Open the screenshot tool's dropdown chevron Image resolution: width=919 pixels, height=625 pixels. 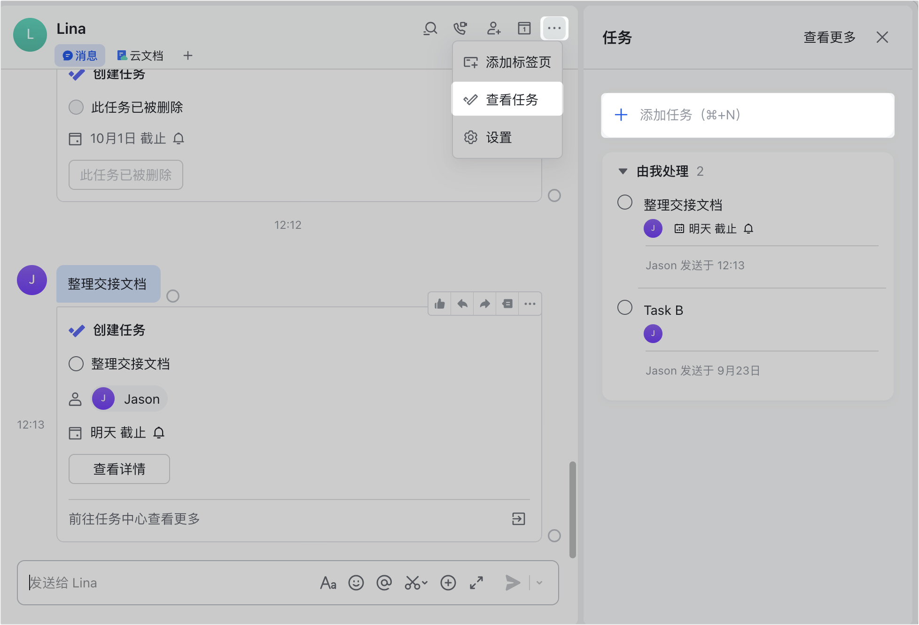425,583
